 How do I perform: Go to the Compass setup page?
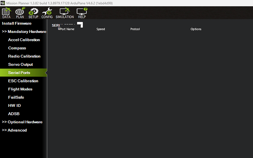tap(17, 48)
